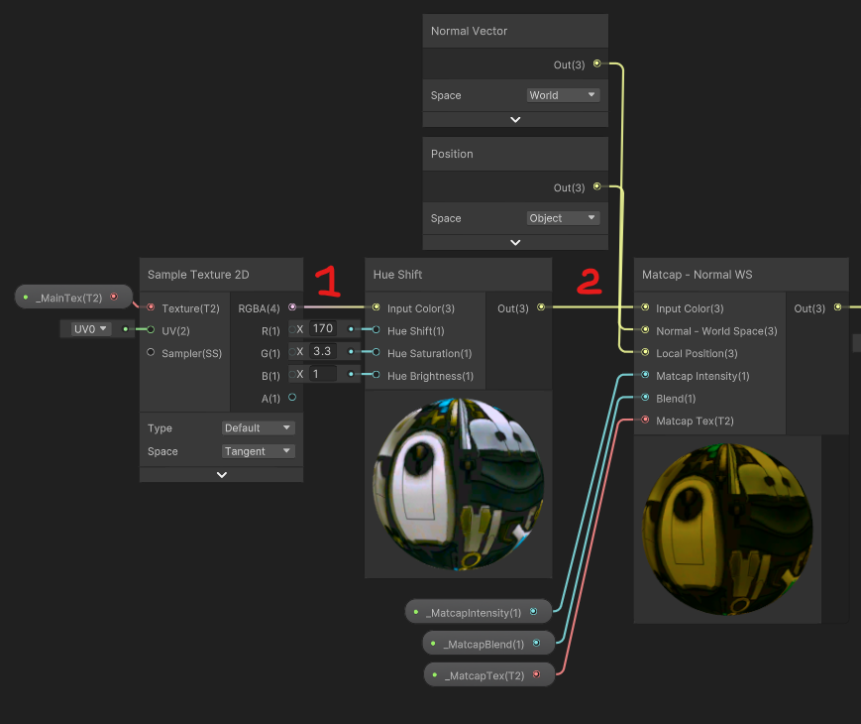Open the Position node Space dropdown
The width and height of the screenshot is (861, 724).
(x=563, y=218)
